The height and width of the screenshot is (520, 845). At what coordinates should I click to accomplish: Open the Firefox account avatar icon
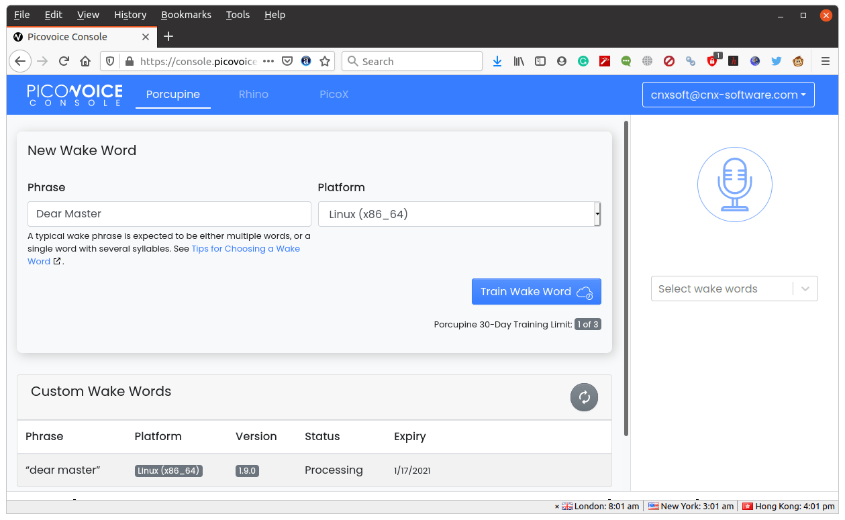pos(562,61)
